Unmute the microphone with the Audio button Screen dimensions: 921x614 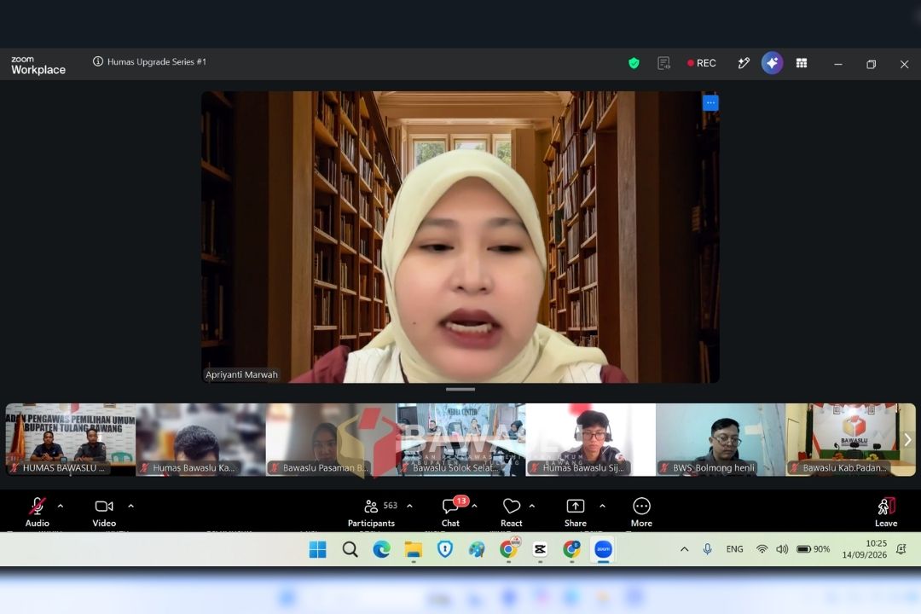point(37,512)
